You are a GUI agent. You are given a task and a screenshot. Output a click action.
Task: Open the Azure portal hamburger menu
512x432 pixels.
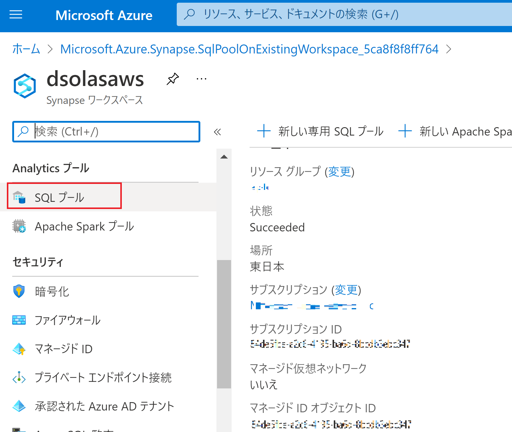pyautogui.click(x=16, y=15)
